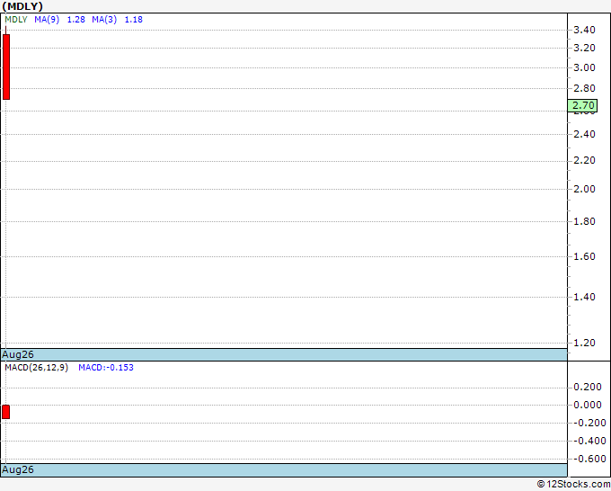The height and width of the screenshot is (491, 611).
Task: Click the 1.60 price axis label
Action: pos(584,256)
